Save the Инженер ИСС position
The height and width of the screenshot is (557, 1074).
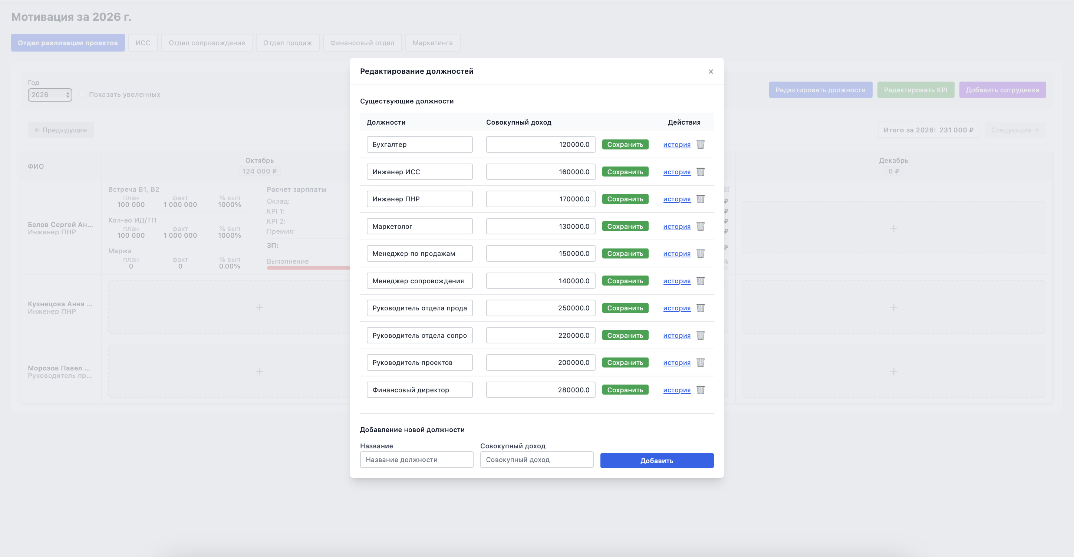pyautogui.click(x=625, y=172)
